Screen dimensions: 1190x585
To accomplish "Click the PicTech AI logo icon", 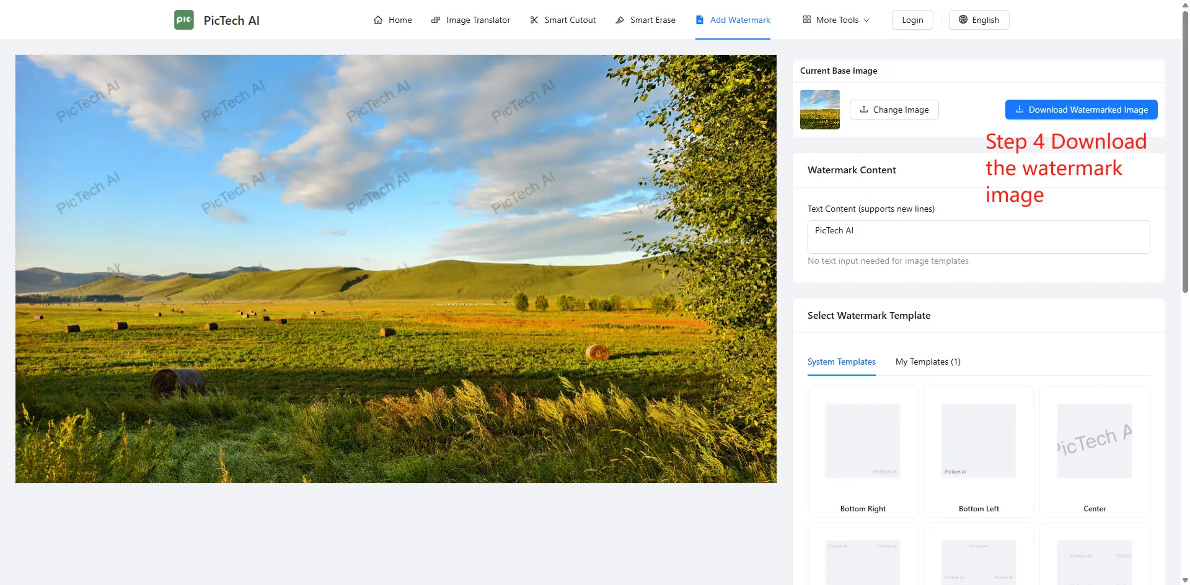I will tap(184, 20).
